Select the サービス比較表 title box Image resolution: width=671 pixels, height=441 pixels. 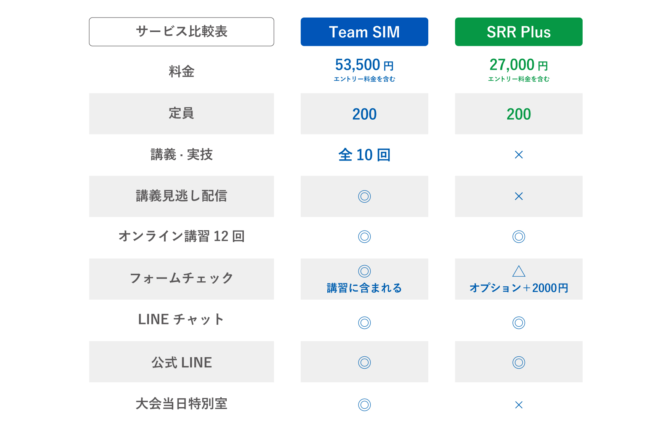tap(181, 32)
